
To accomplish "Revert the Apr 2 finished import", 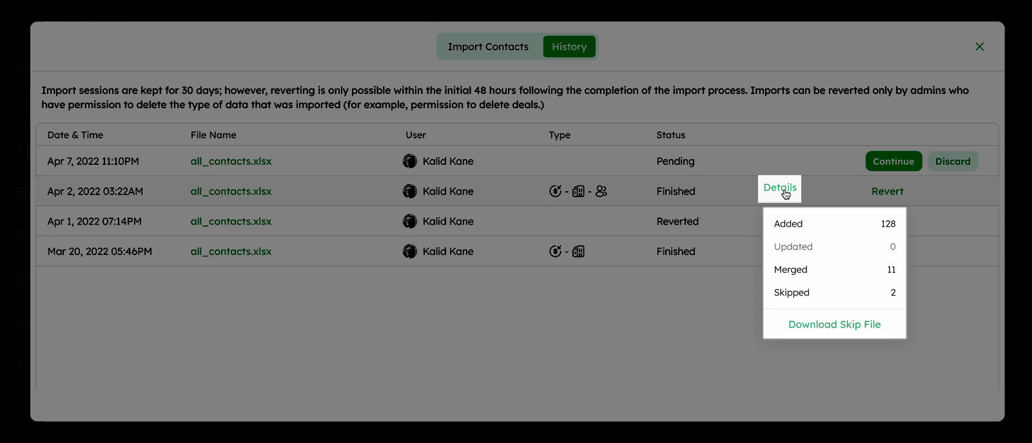I will click(887, 191).
